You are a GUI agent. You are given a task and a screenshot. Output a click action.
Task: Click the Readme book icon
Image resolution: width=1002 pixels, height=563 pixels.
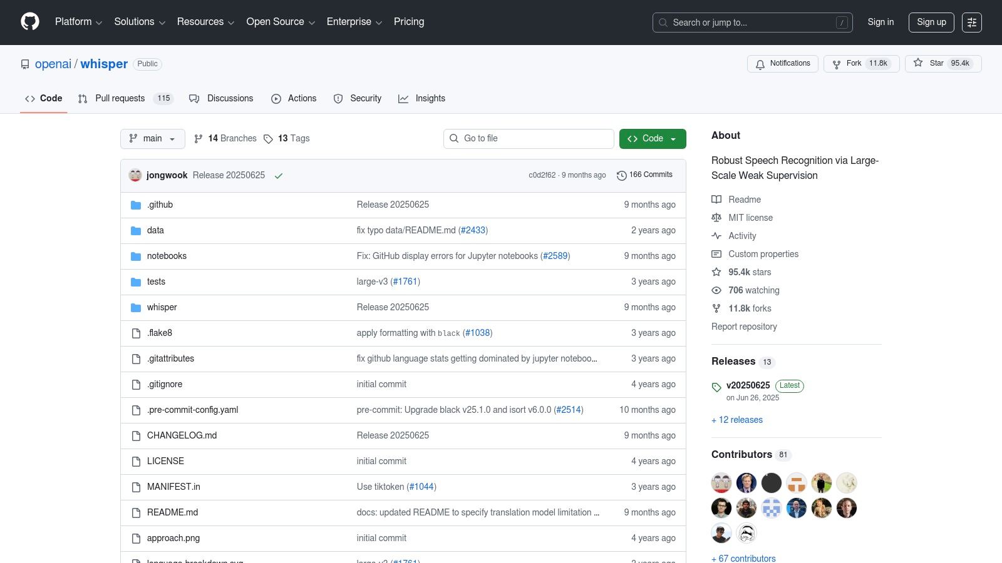[x=716, y=200]
